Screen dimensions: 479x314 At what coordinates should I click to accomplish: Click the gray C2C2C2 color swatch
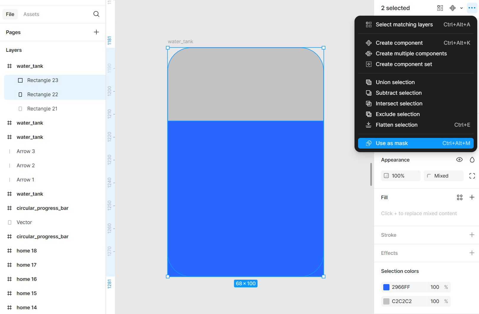pos(386,301)
